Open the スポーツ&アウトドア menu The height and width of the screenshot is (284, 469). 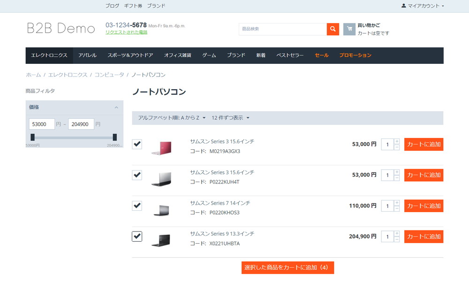[x=130, y=55]
